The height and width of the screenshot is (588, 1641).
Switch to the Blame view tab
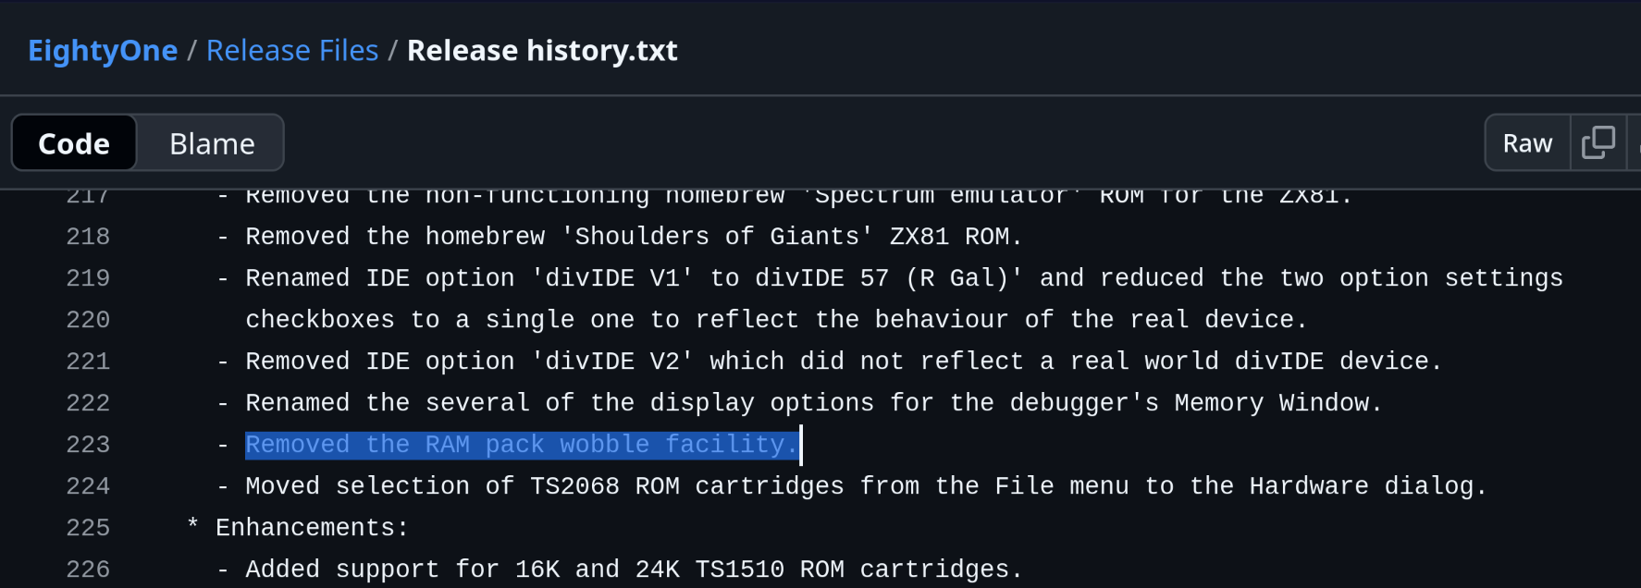tap(212, 143)
